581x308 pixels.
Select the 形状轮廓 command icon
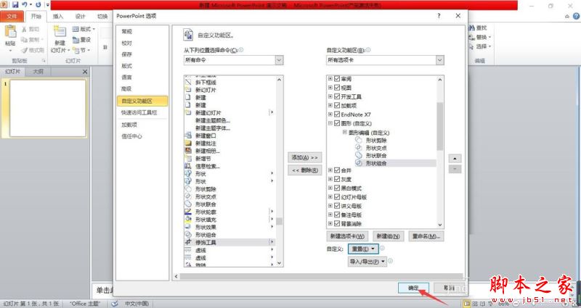point(188,212)
